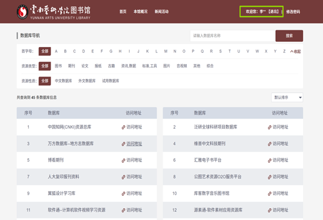Click link icon for 汇雅电子书平台
This screenshot has width=323, height=220.
pyautogui.click(x=269, y=161)
